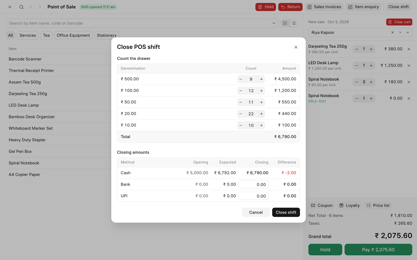Select the Stationery category tab
Screen dimensions: 417x260
[107, 35]
